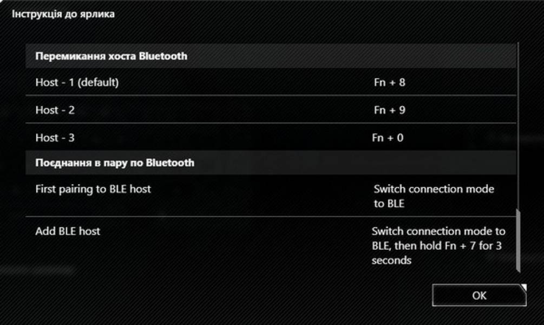Click the divider line above Add BLE host
This screenshot has width=544, height=325.
tap(217, 217)
